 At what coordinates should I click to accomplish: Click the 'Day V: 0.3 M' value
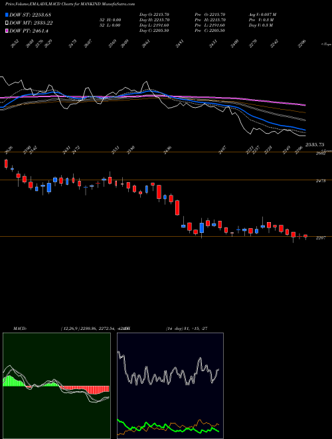[x=261, y=25]
